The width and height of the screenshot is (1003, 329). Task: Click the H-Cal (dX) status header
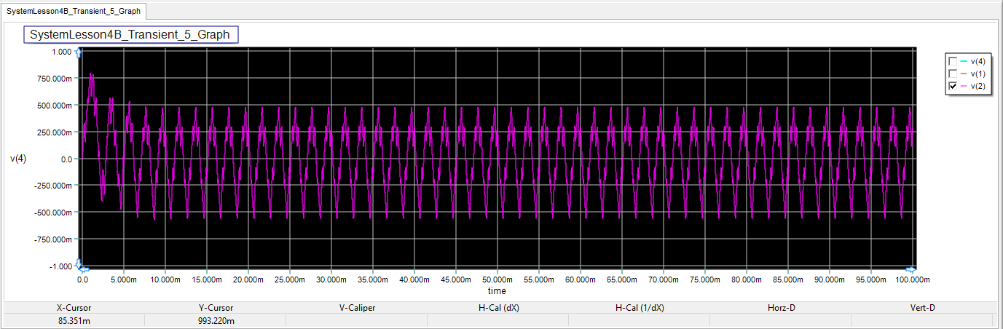499,308
